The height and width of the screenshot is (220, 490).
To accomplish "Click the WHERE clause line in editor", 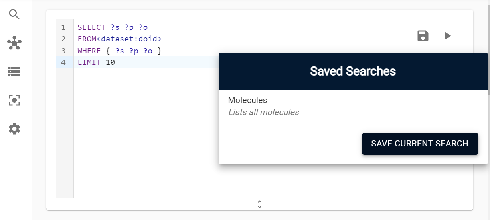I will click(x=119, y=51).
